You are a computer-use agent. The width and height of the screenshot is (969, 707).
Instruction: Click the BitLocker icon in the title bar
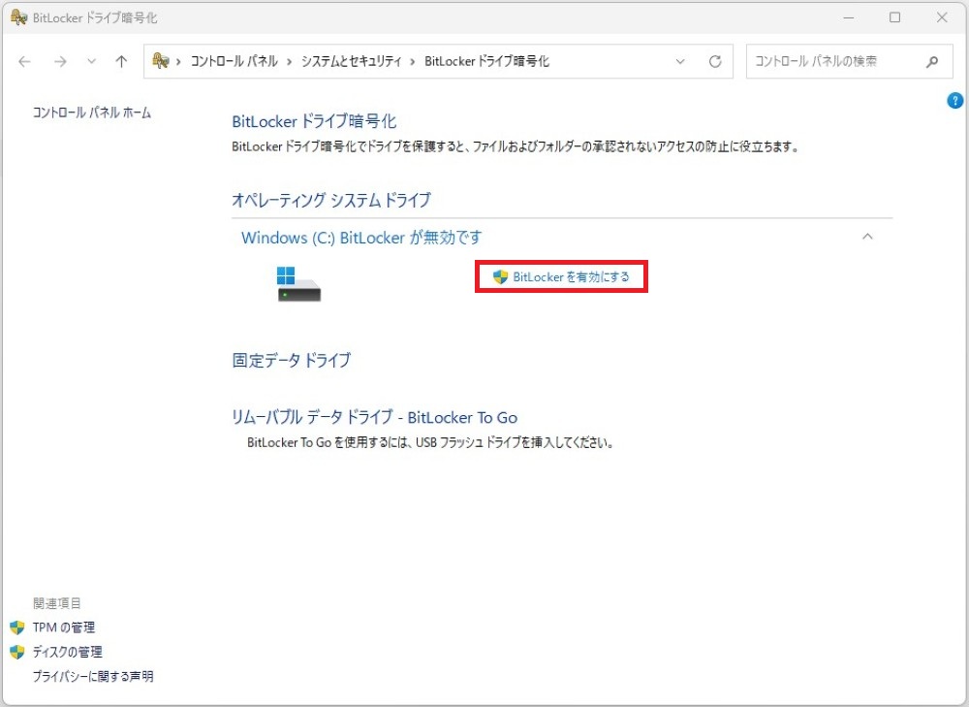point(18,17)
